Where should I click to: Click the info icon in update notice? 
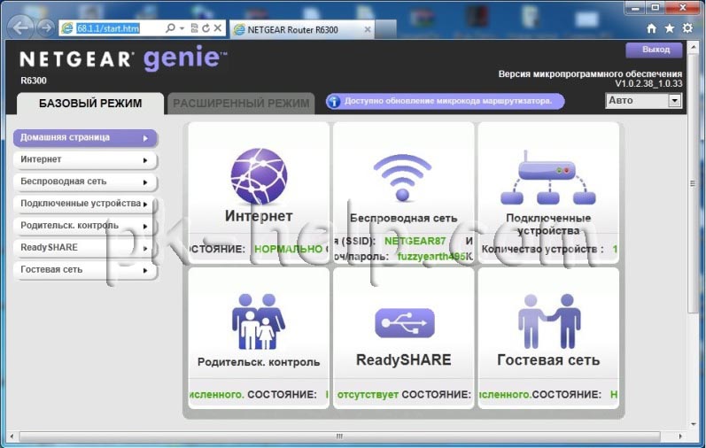point(334,101)
